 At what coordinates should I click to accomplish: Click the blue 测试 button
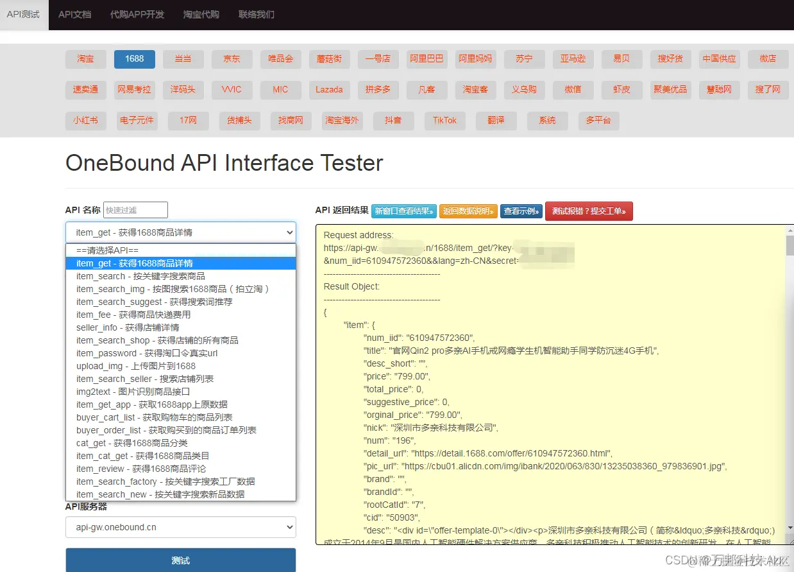click(x=181, y=560)
